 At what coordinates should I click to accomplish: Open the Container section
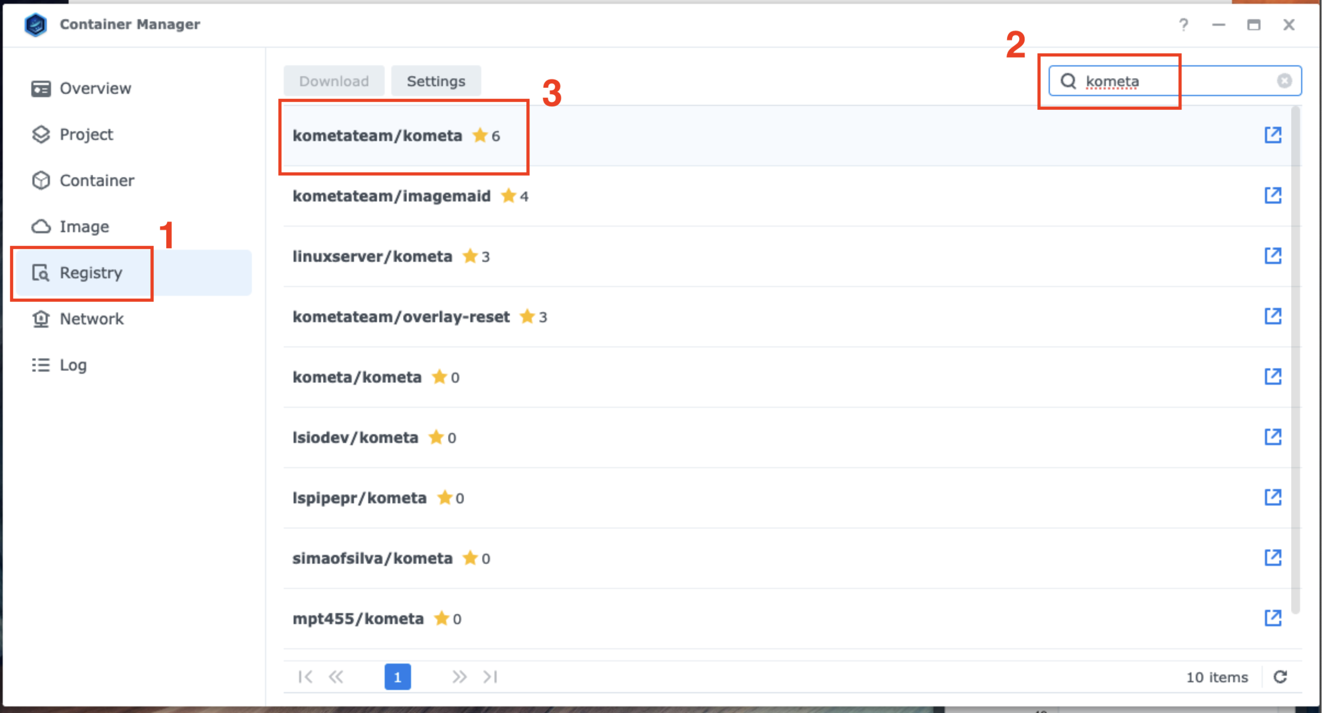point(133,181)
